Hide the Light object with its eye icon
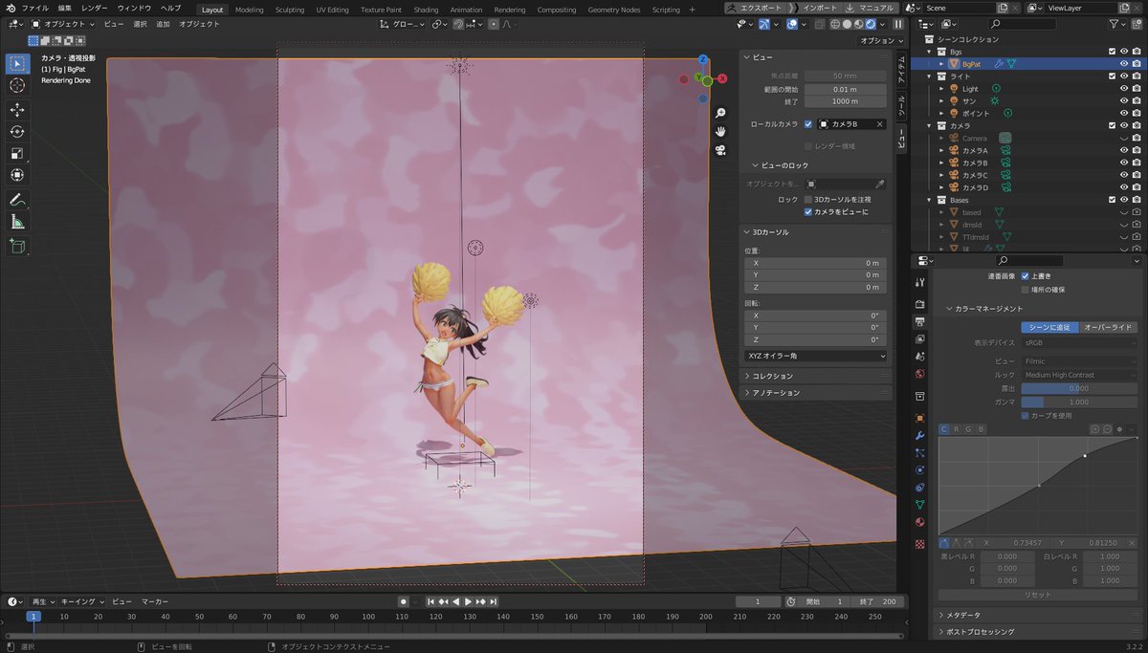1148x653 pixels. (1124, 89)
